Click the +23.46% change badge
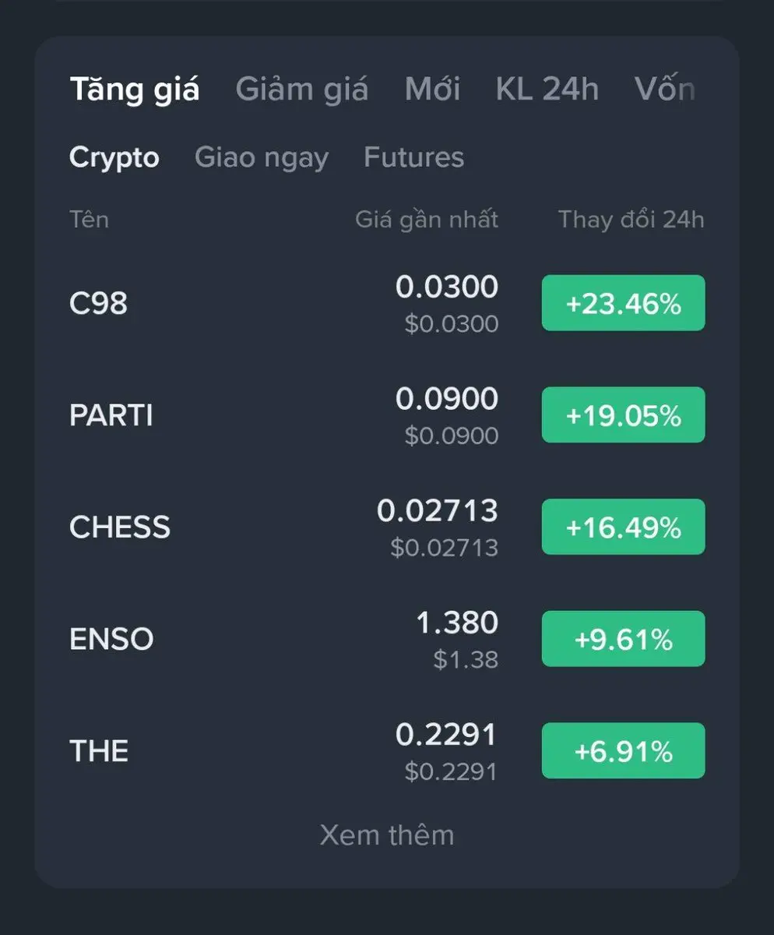Viewport: 774px width, 935px height. pyautogui.click(x=623, y=303)
